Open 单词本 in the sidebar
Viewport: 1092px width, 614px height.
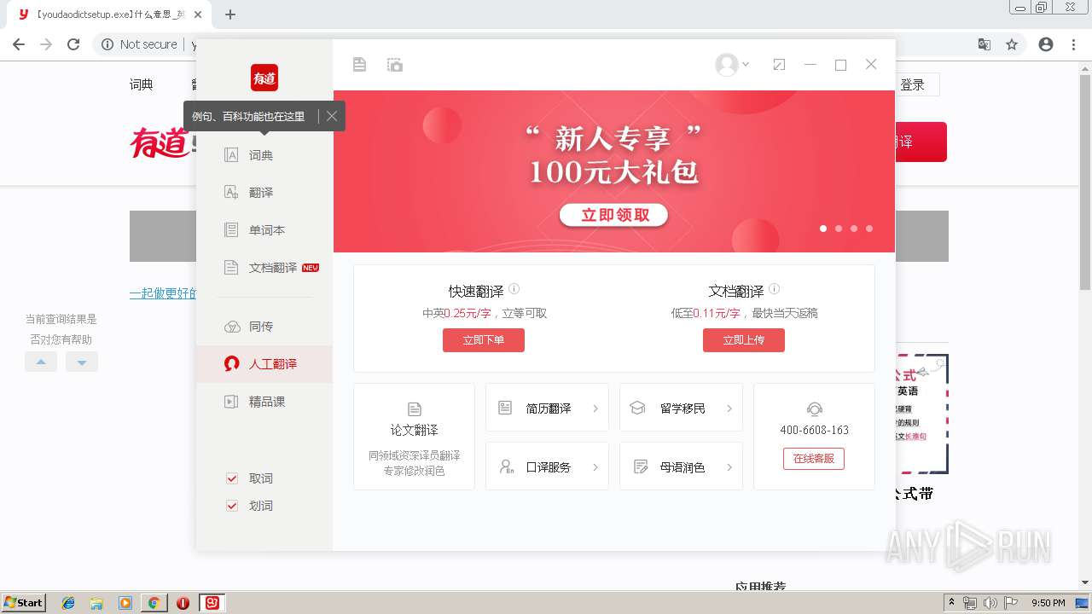(x=264, y=230)
